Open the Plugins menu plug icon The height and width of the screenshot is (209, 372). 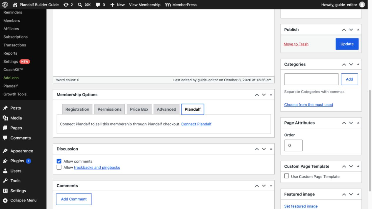[5, 161]
